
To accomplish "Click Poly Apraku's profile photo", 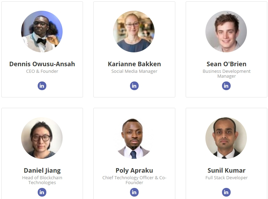I will [134, 138].
